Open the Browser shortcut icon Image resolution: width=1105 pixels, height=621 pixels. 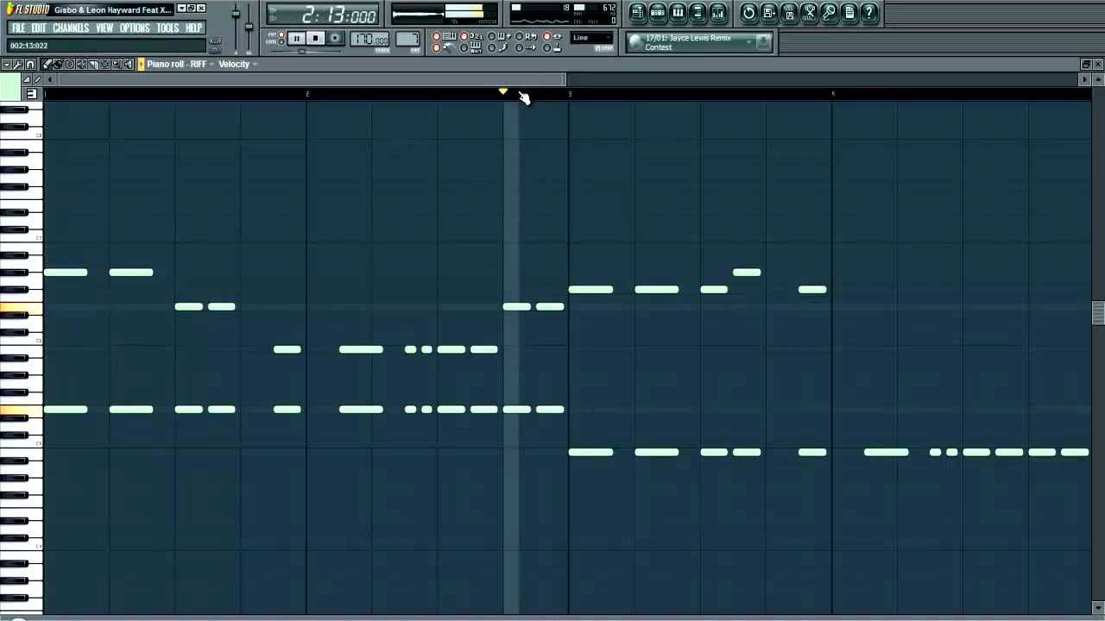(x=698, y=13)
